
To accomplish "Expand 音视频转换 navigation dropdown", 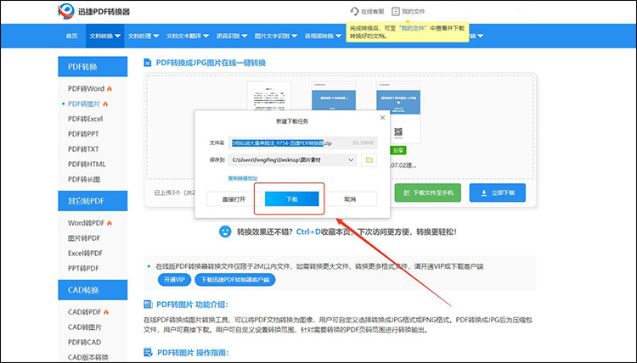I will point(323,36).
